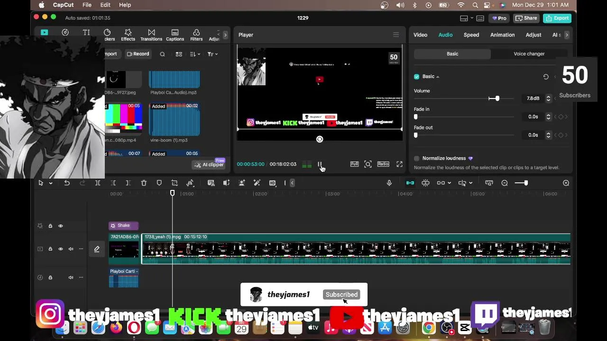Open the Edit menu
Screen dimensions: 607x341
click(105, 5)
